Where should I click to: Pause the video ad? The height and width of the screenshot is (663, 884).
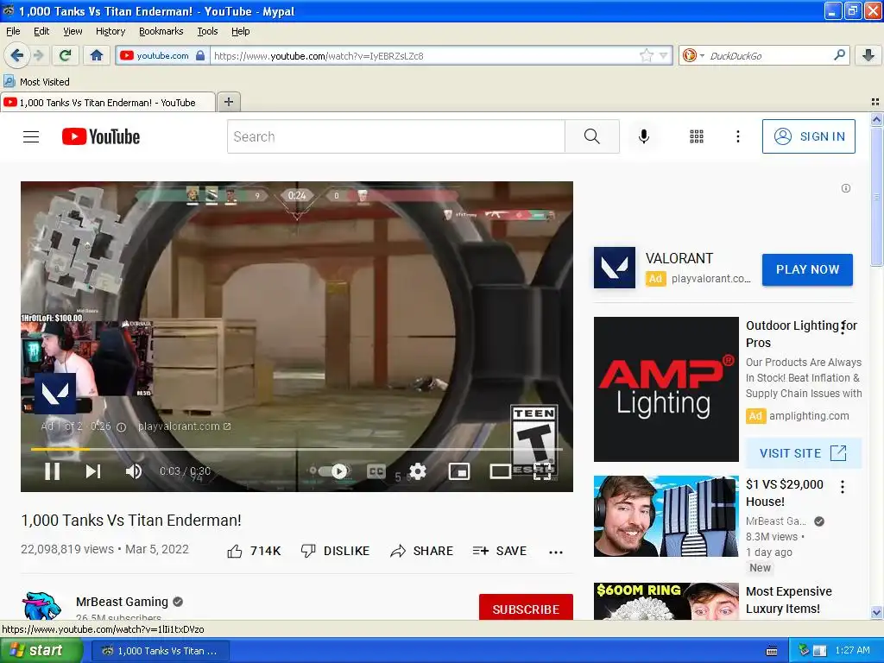pos(53,470)
